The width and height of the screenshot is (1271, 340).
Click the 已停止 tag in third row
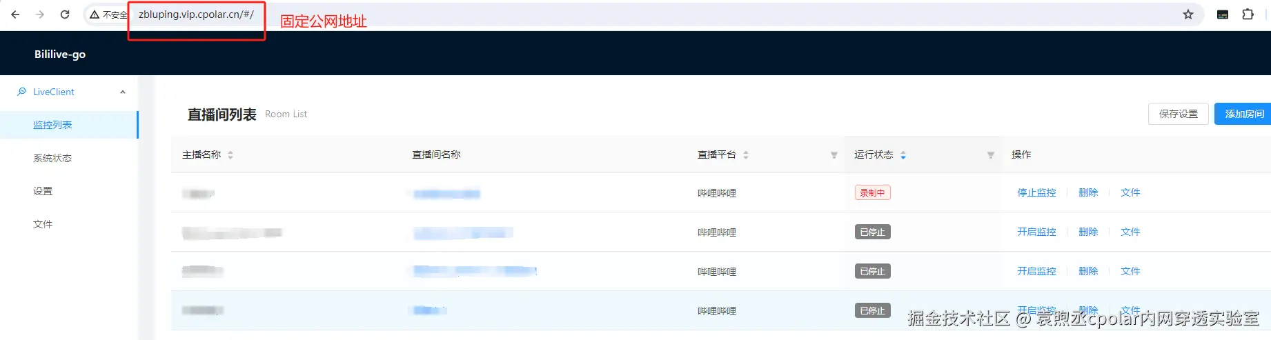(x=872, y=271)
